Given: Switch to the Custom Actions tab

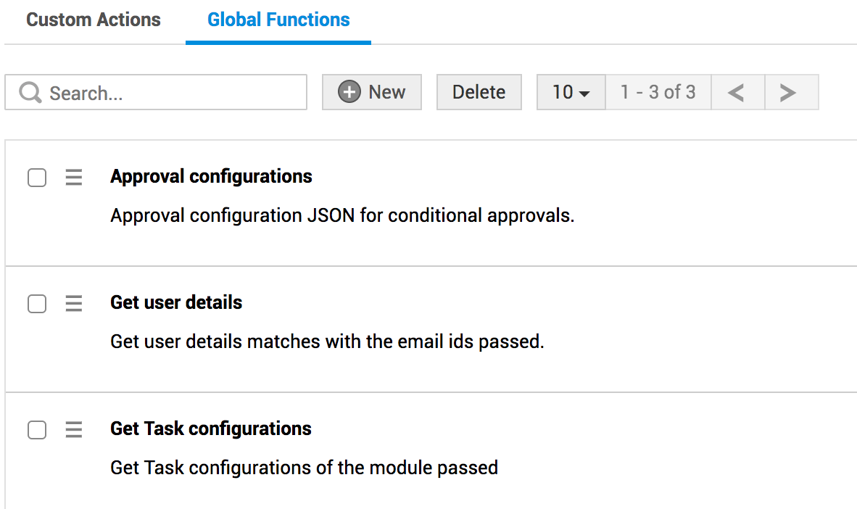Looking at the screenshot, I should tap(94, 20).
